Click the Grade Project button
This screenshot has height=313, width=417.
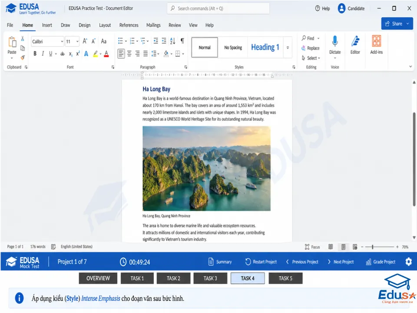381,262
